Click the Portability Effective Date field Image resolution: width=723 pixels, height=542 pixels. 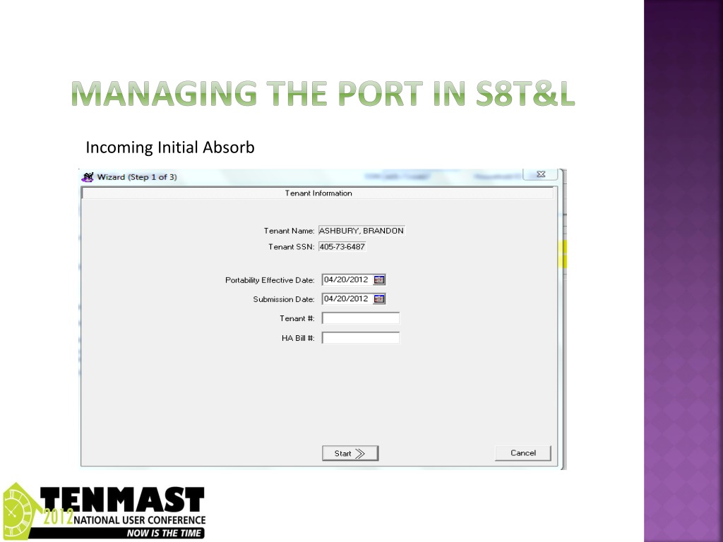point(347,279)
